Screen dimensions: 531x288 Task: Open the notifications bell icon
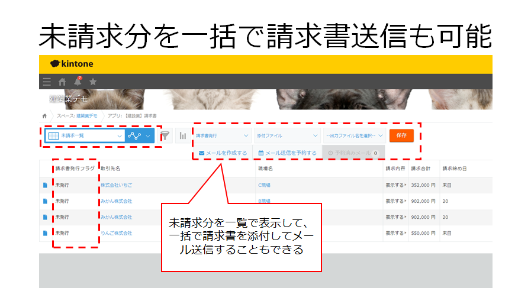[78, 81]
